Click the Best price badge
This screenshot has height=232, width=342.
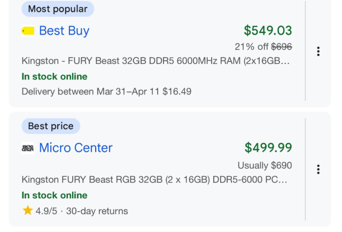(x=51, y=126)
